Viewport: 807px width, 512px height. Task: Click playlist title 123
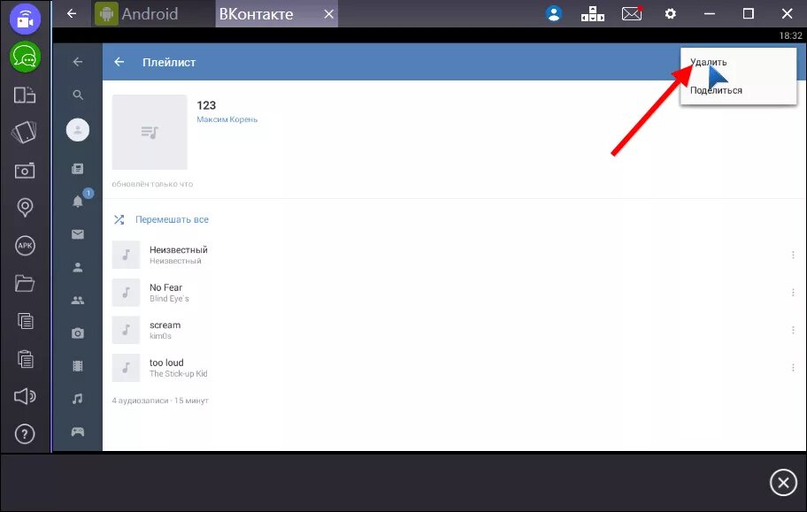206,105
